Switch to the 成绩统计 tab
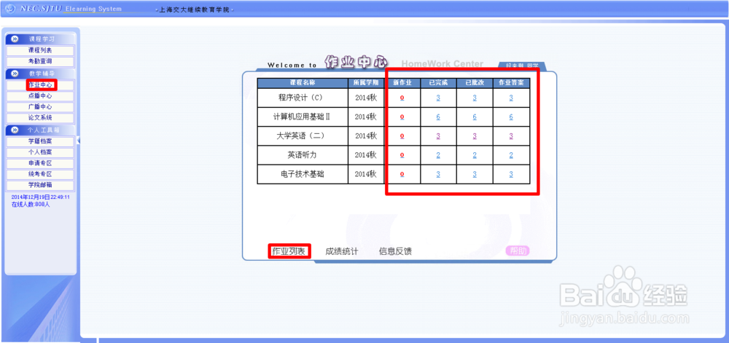729x343 pixels. pos(342,251)
